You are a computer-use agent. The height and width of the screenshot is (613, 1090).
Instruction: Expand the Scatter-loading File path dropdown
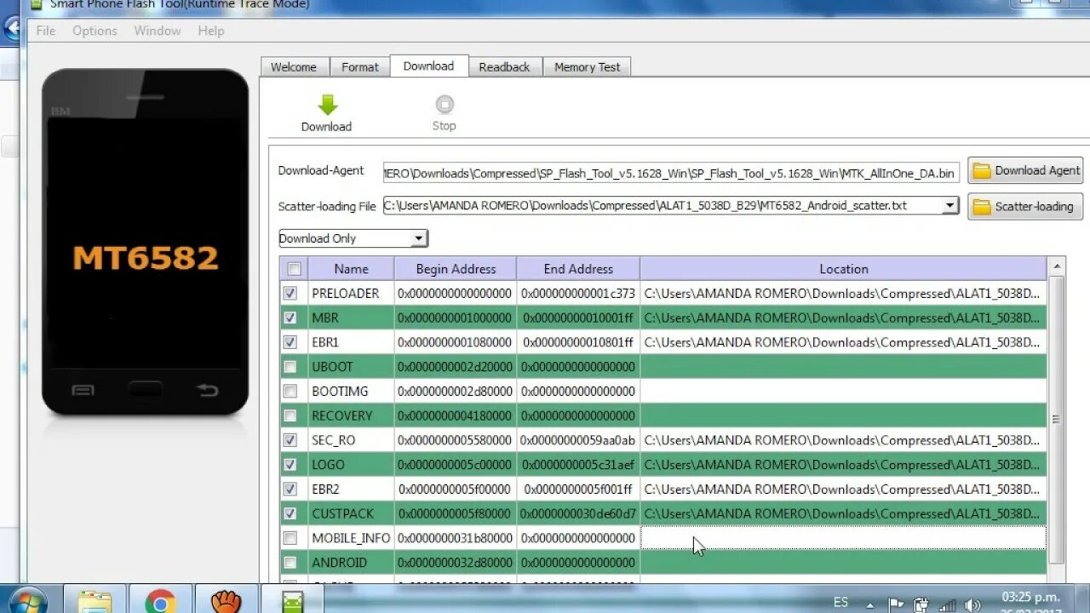[x=950, y=205]
